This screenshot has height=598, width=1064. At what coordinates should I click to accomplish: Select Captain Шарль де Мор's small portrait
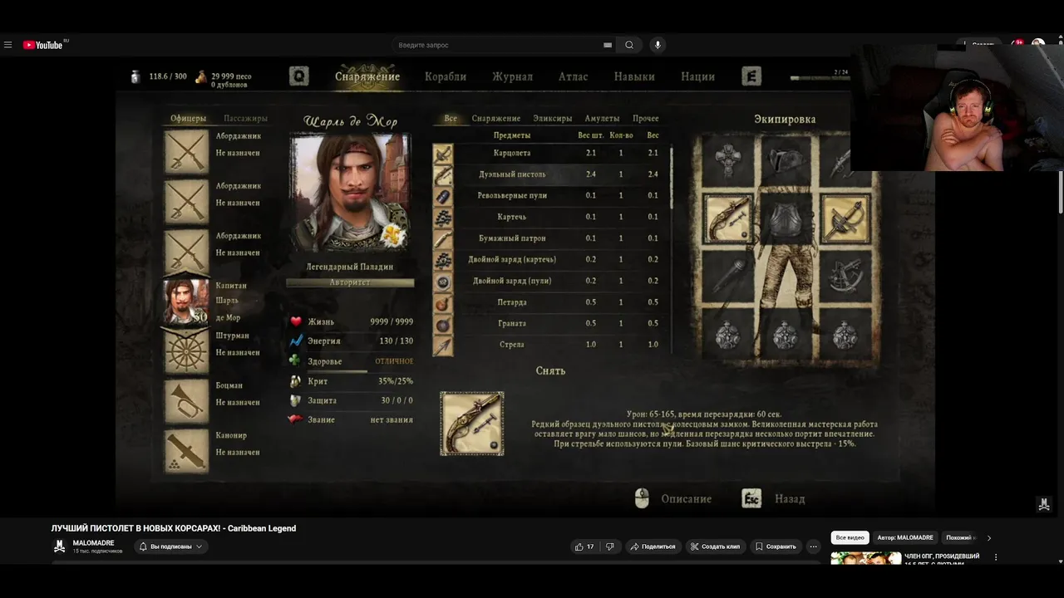click(186, 301)
